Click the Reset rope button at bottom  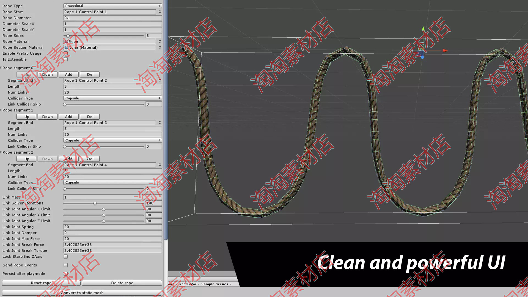tap(41, 283)
